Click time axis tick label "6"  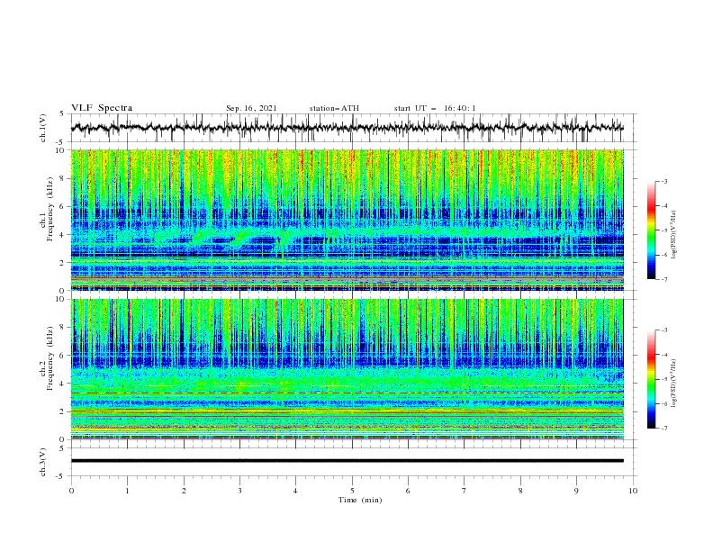408,491
